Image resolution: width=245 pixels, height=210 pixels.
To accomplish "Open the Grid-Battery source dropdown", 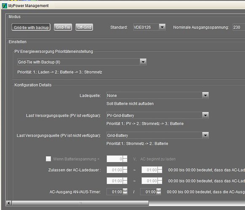I will click(205, 135).
